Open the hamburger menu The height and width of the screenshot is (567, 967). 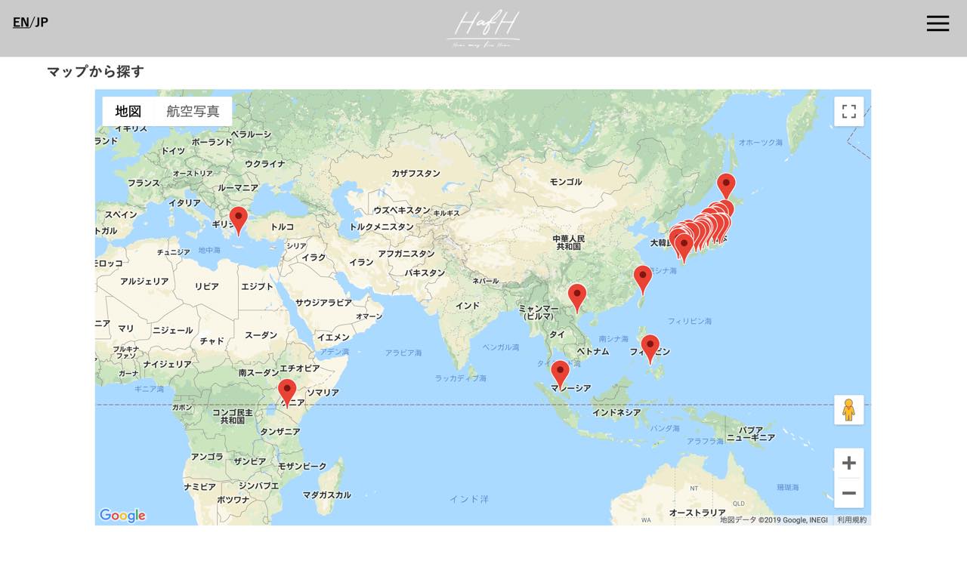coord(938,23)
